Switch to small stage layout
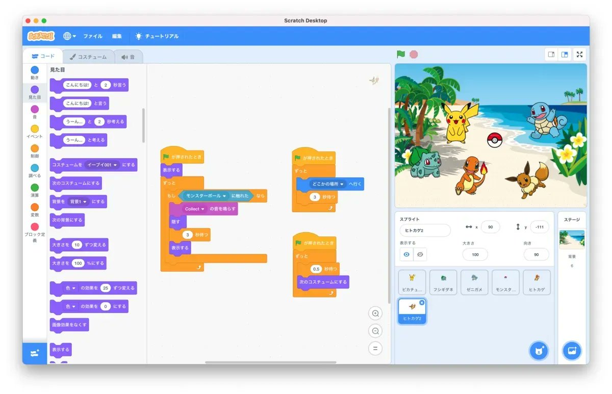612x394 pixels. coord(551,54)
